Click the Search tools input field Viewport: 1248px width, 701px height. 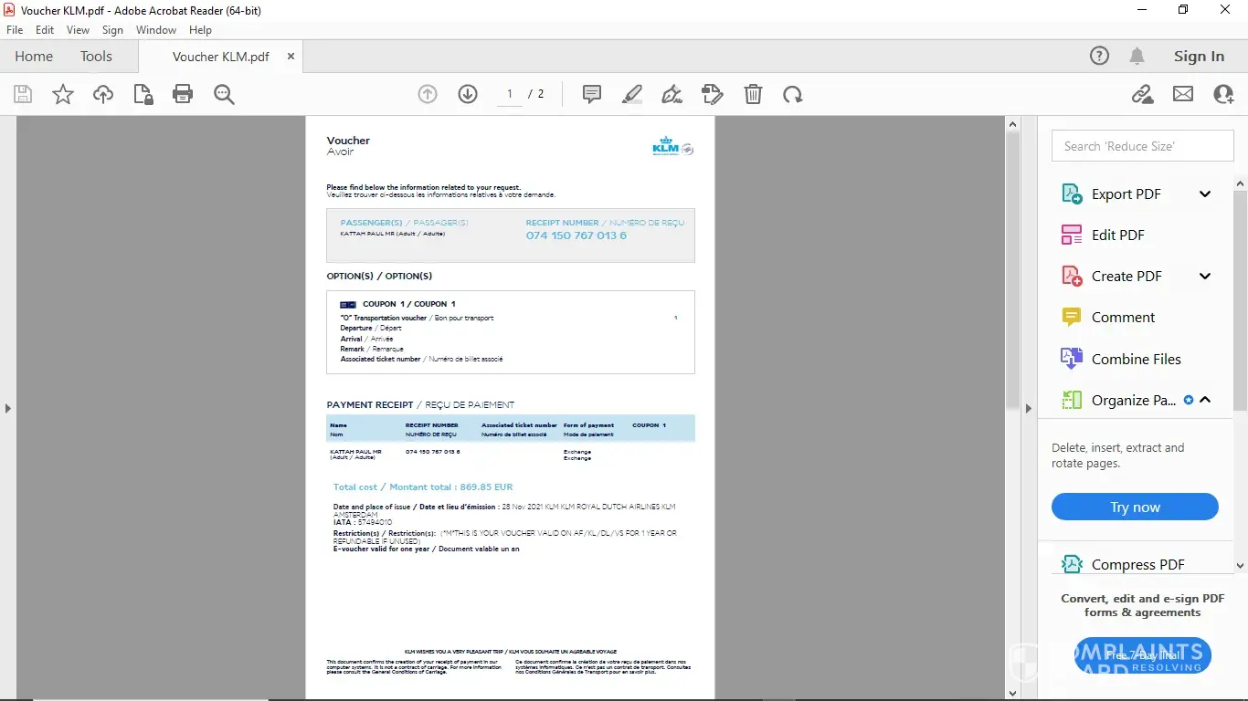(1142, 146)
